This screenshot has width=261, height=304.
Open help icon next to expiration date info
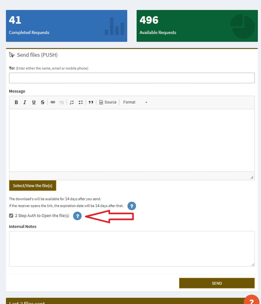pos(131,206)
